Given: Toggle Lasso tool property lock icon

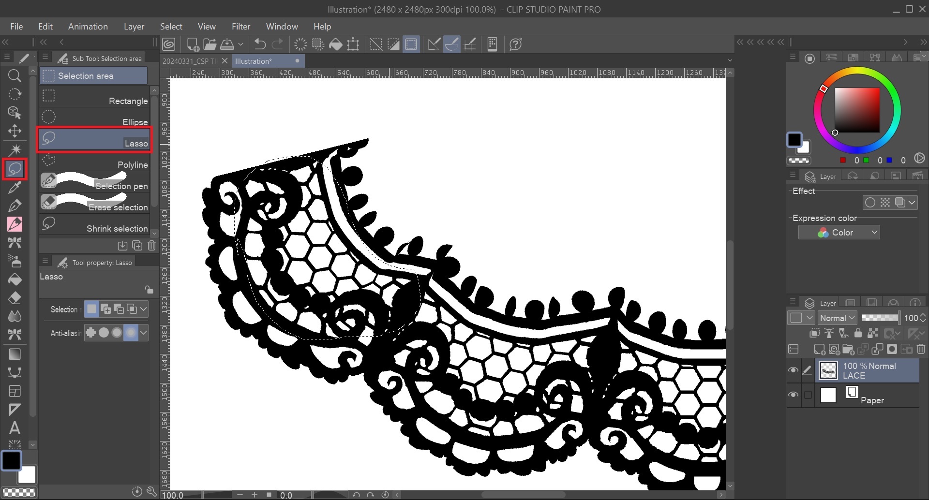Looking at the screenshot, I should point(149,290).
